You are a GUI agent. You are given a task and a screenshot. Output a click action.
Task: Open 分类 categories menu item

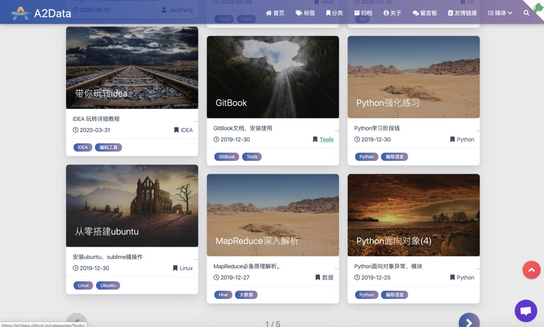pos(334,13)
